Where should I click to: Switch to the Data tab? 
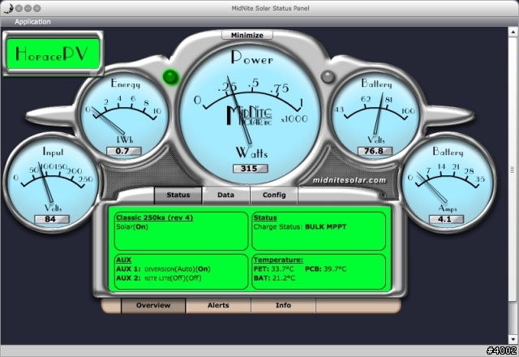click(x=225, y=195)
